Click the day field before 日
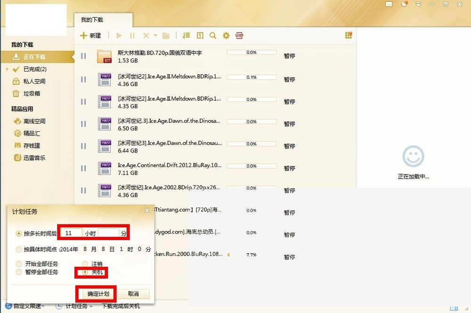The width and height of the screenshot is (471, 313). (103, 249)
